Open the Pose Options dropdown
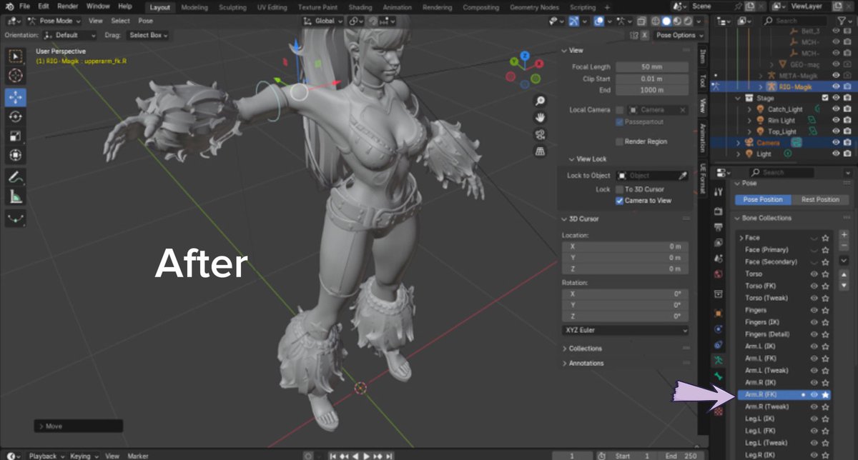 tap(679, 35)
